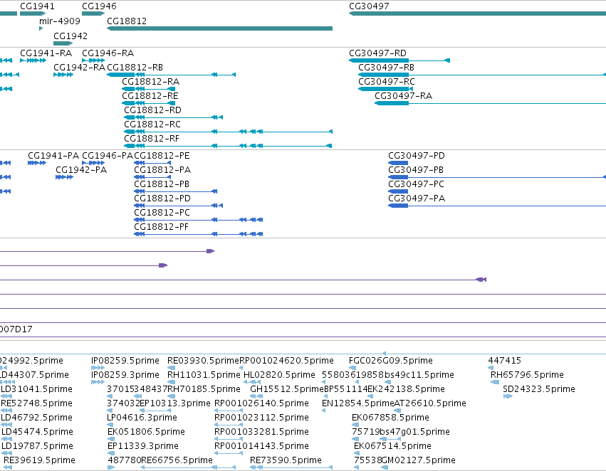Open EST IP08259.3prime
606x471 pixels.
pyautogui.click(x=125, y=375)
